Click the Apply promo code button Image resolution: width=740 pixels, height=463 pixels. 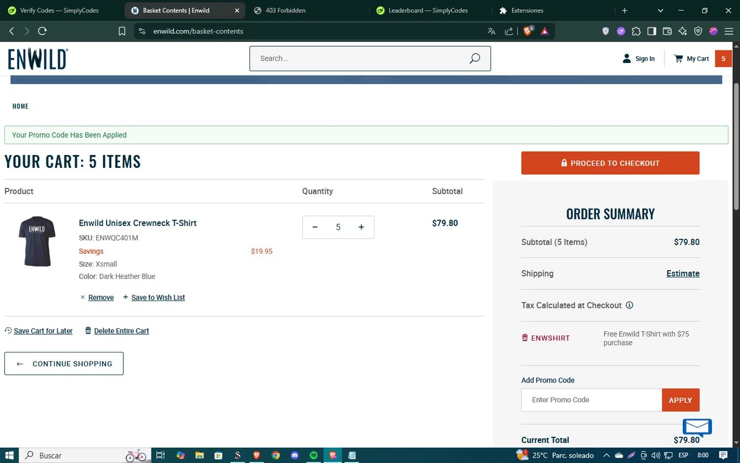pos(680,400)
